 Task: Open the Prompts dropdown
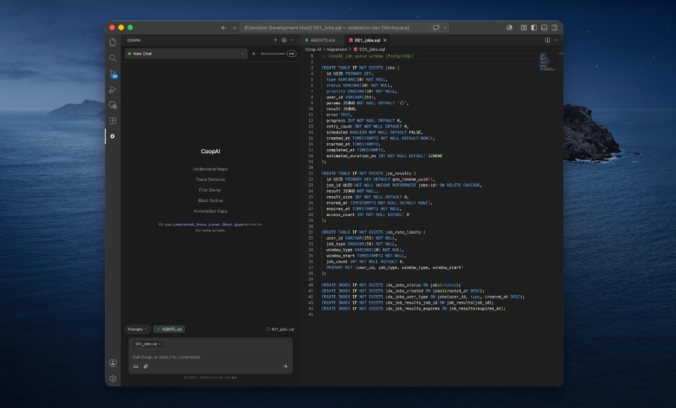137,329
